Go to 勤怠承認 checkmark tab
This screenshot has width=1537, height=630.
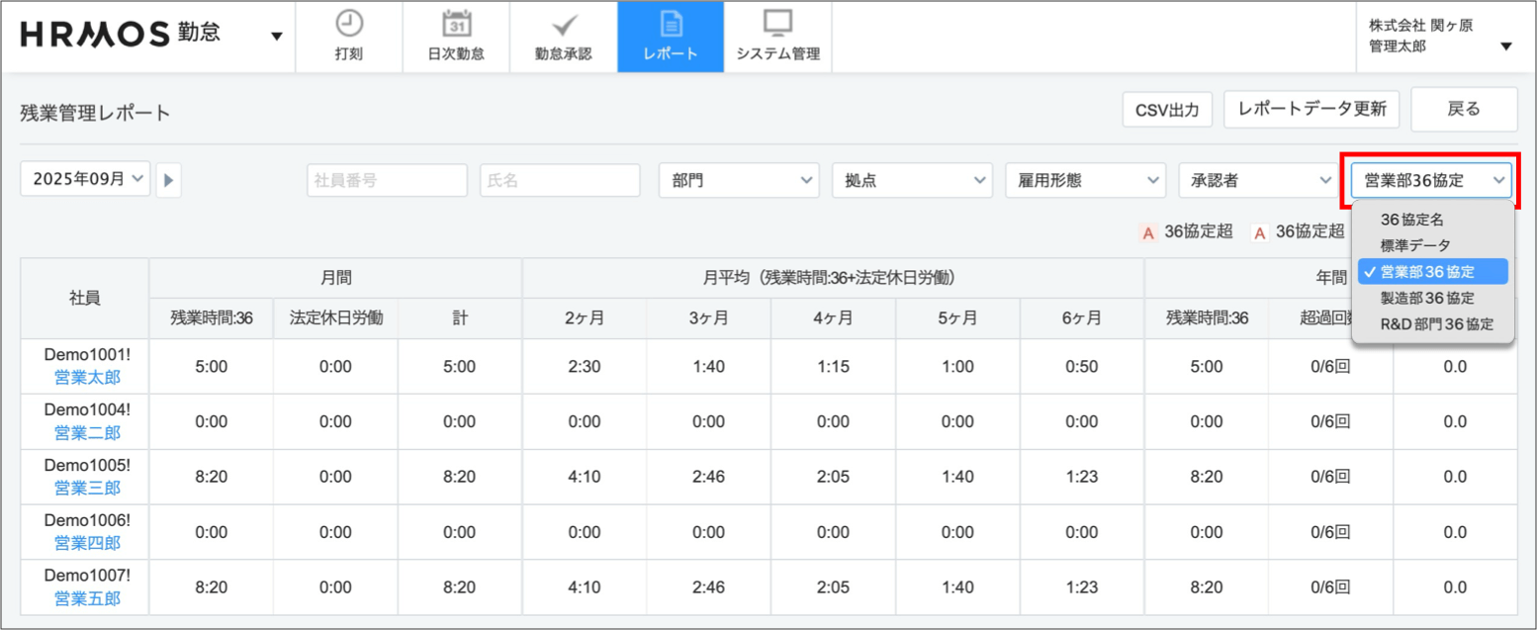563,37
